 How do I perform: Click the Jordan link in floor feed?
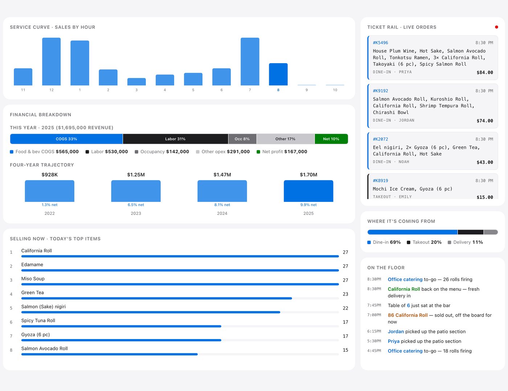(x=396, y=332)
